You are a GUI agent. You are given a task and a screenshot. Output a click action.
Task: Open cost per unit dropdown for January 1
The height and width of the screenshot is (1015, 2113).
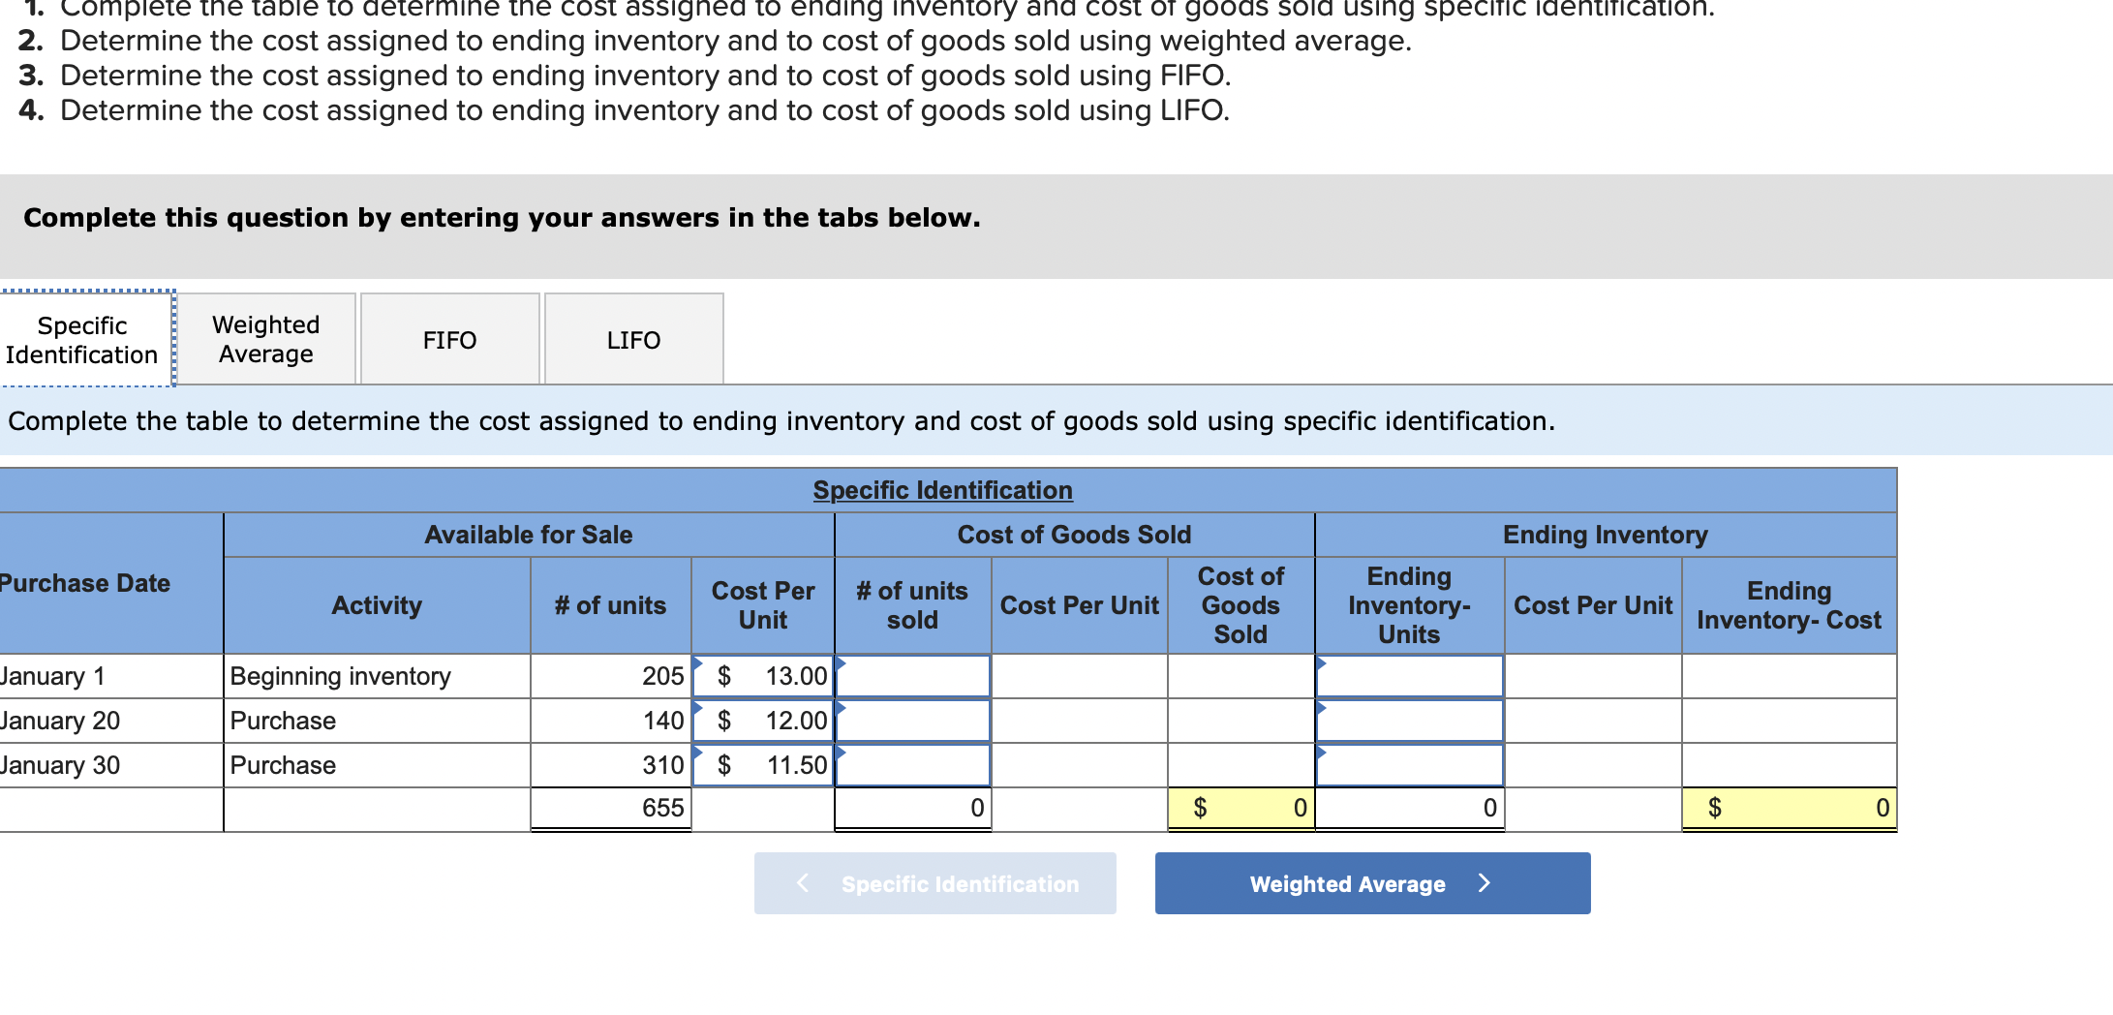click(697, 666)
